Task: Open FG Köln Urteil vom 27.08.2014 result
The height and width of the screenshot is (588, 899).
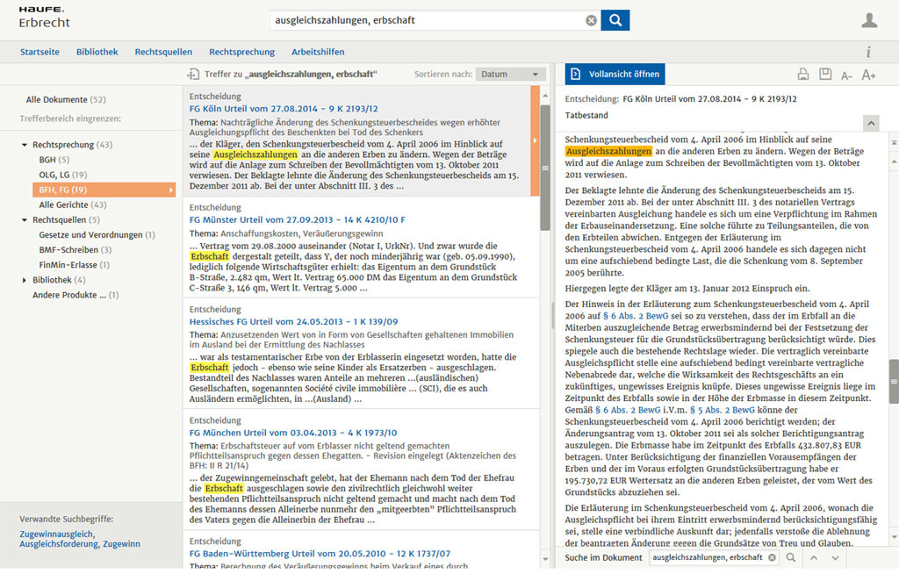Action: (284, 109)
